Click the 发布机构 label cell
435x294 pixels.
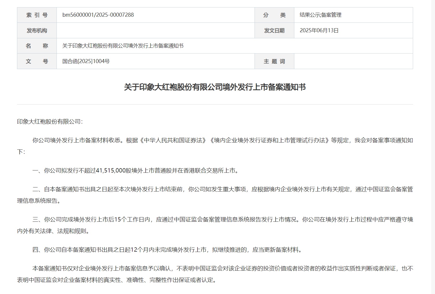tap(37, 31)
